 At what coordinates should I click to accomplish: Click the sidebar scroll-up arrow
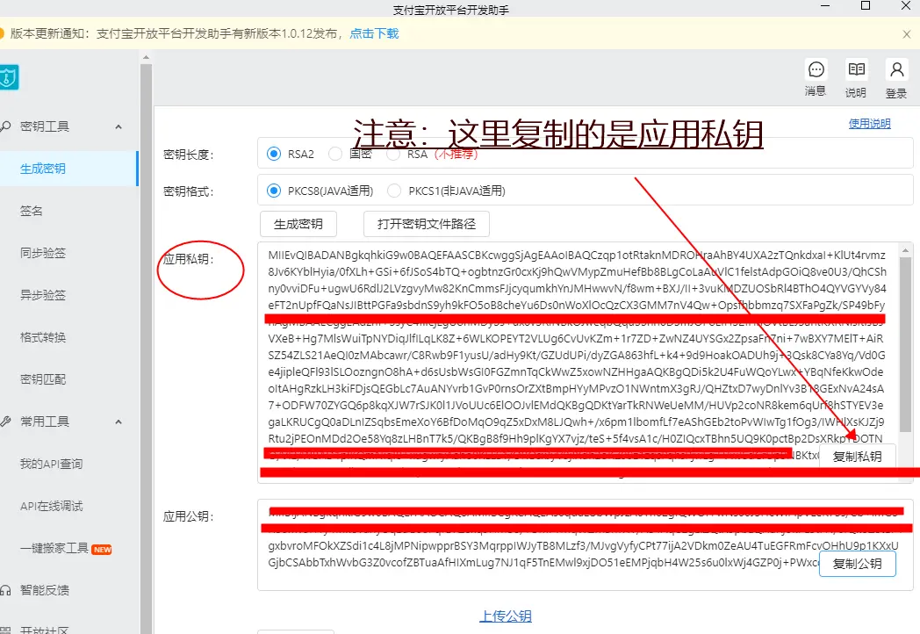coord(146,58)
